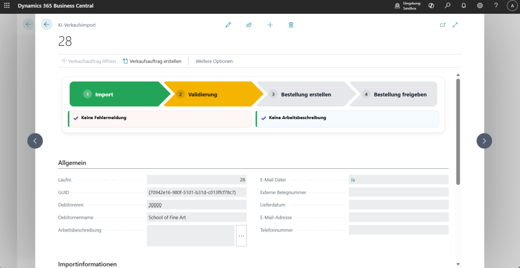The width and height of the screenshot is (520, 268).
Task: Click Verkaufsauftrag erstellen action
Action: pos(152,61)
